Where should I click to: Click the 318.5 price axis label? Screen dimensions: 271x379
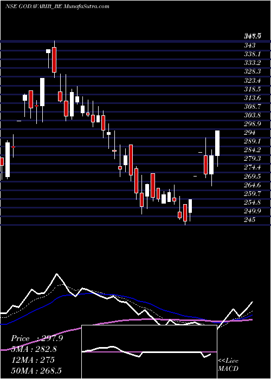pyautogui.click(x=252, y=89)
